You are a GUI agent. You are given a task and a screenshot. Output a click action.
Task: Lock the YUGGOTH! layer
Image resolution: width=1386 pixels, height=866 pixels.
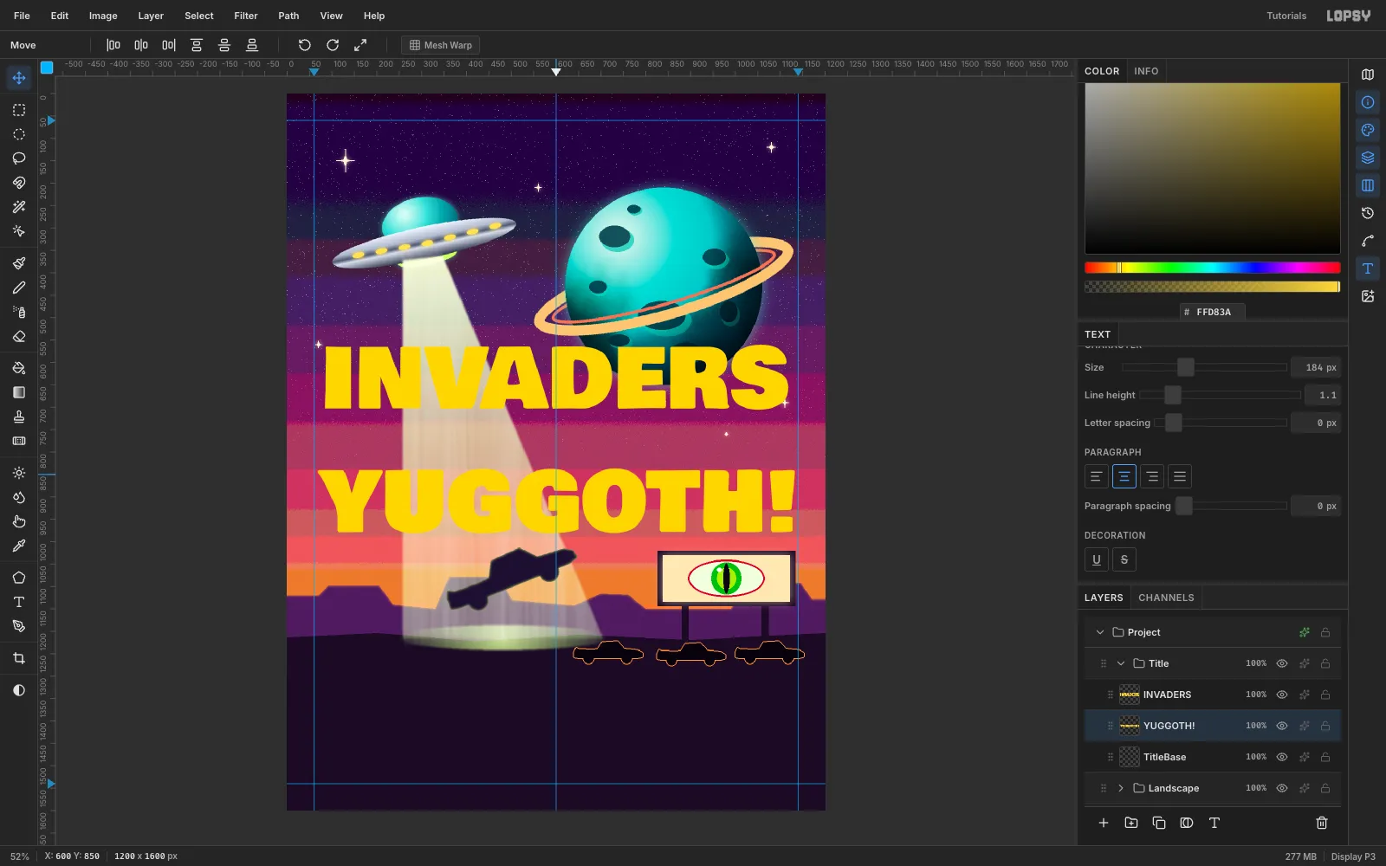1325,726
